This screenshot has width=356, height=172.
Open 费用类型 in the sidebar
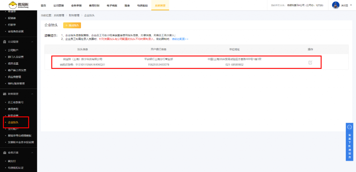coord(13,109)
